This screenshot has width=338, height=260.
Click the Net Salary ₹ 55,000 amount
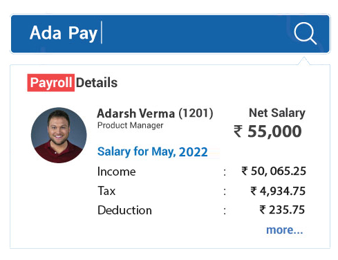(x=267, y=131)
